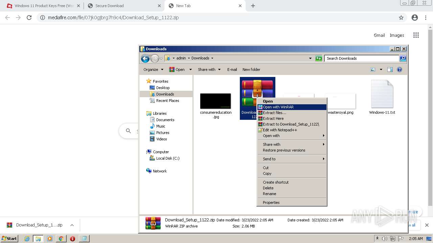Viewport: 433px width, 243px height.
Task: Bookmark this page with star icon
Action: pyautogui.click(x=401, y=18)
